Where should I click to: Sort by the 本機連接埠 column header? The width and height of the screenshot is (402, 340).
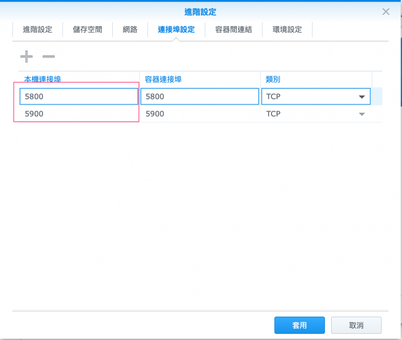point(42,79)
